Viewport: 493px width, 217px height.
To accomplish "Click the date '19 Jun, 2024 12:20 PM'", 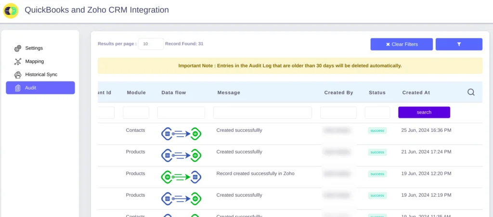I will 427,173.
